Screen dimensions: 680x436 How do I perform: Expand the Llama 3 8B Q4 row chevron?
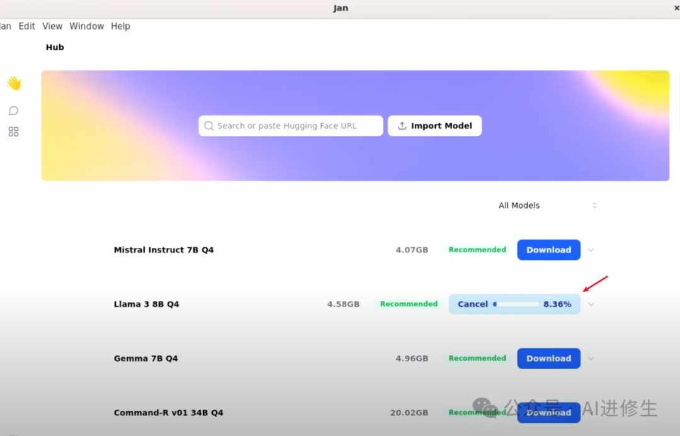coord(591,305)
